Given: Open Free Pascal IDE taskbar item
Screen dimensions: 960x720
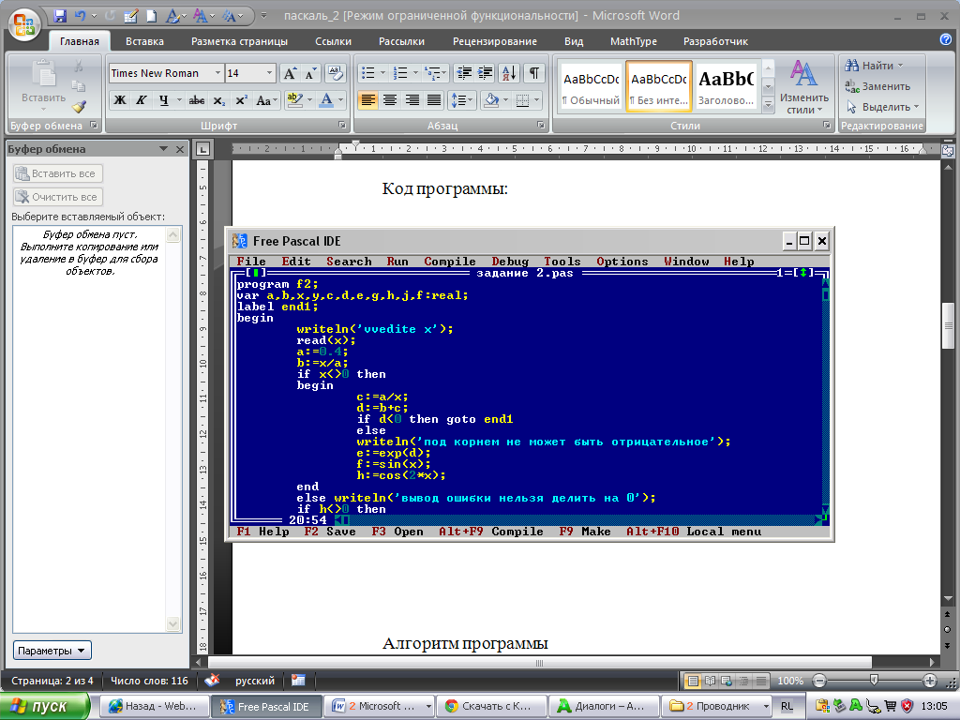Looking at the screenshot, I should [266, 707].
